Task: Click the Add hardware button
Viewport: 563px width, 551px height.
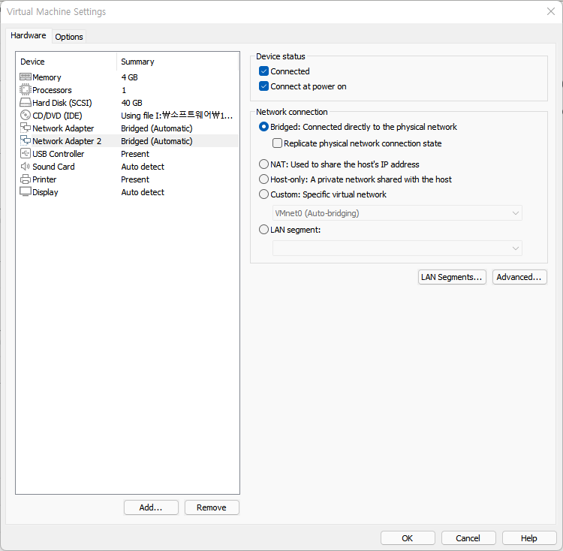Action: 151,507
